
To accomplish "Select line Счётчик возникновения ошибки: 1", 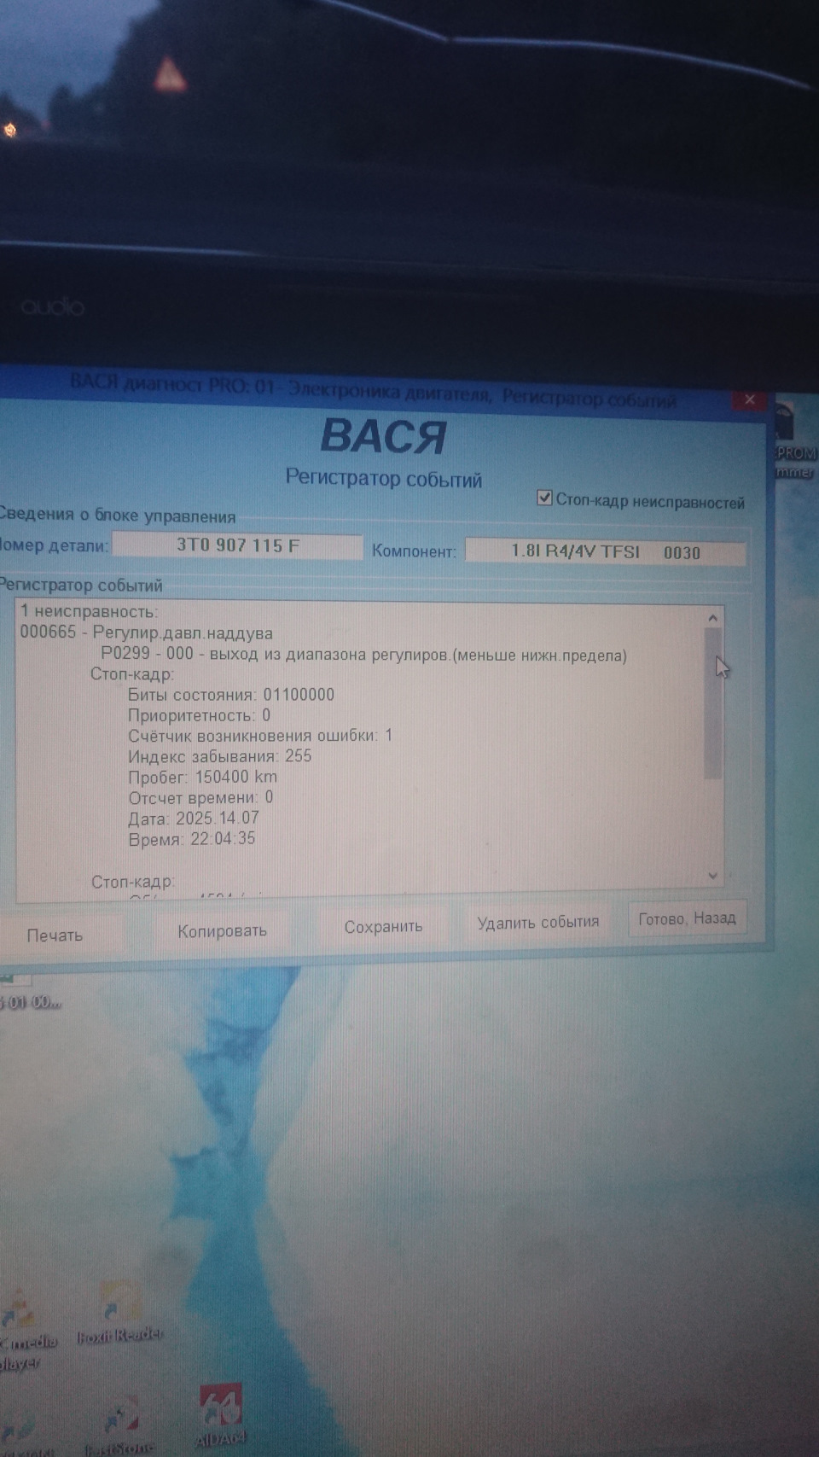I will coord(260,735).
